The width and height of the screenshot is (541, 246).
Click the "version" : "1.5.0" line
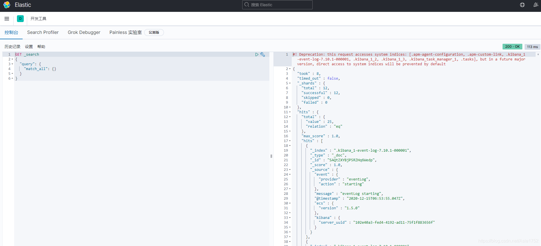click(x=339, y=208)
